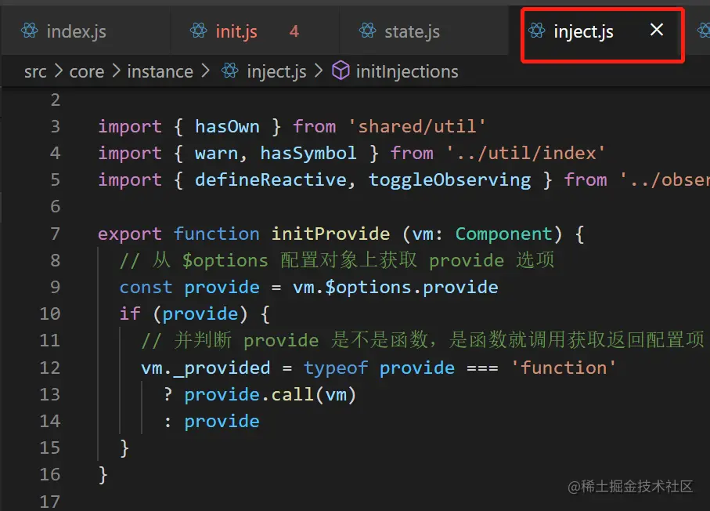This screenshot has height=511, width=710.
Task: Click the defineReactive identifier on line 5
Action: [271, 180]
